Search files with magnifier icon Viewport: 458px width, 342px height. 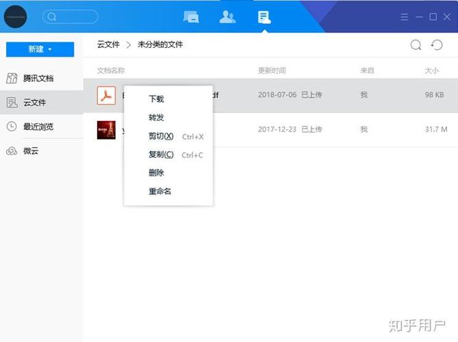tap(416, 45)
